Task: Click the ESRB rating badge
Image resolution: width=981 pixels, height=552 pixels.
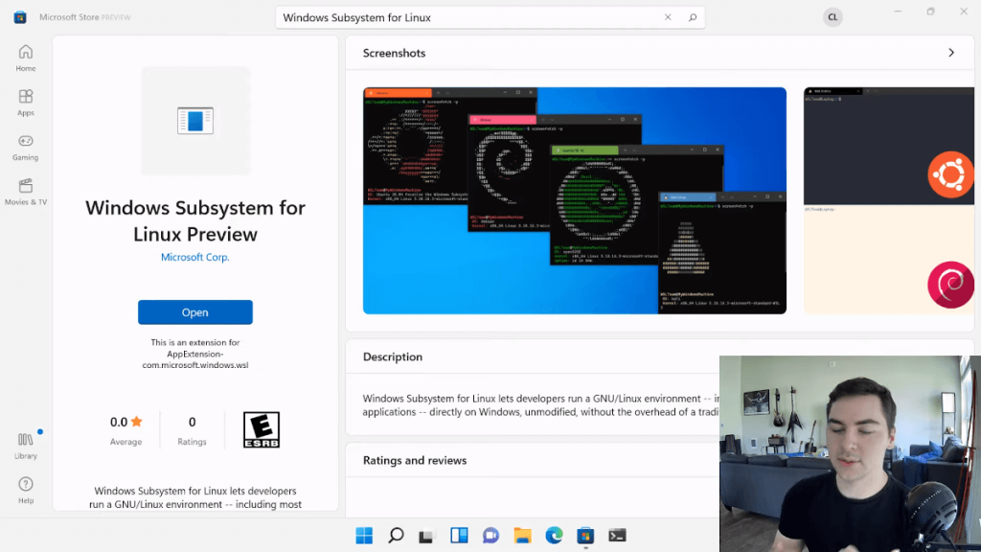Action: tap(261, 430)
